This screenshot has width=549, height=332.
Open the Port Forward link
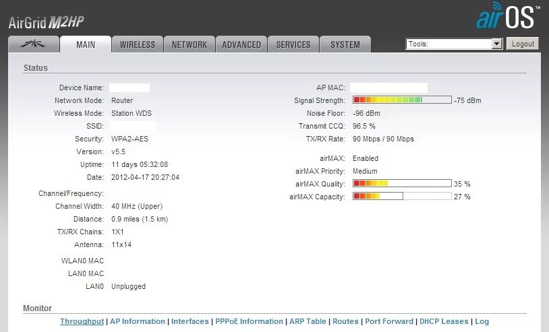(x=389, y=321)
